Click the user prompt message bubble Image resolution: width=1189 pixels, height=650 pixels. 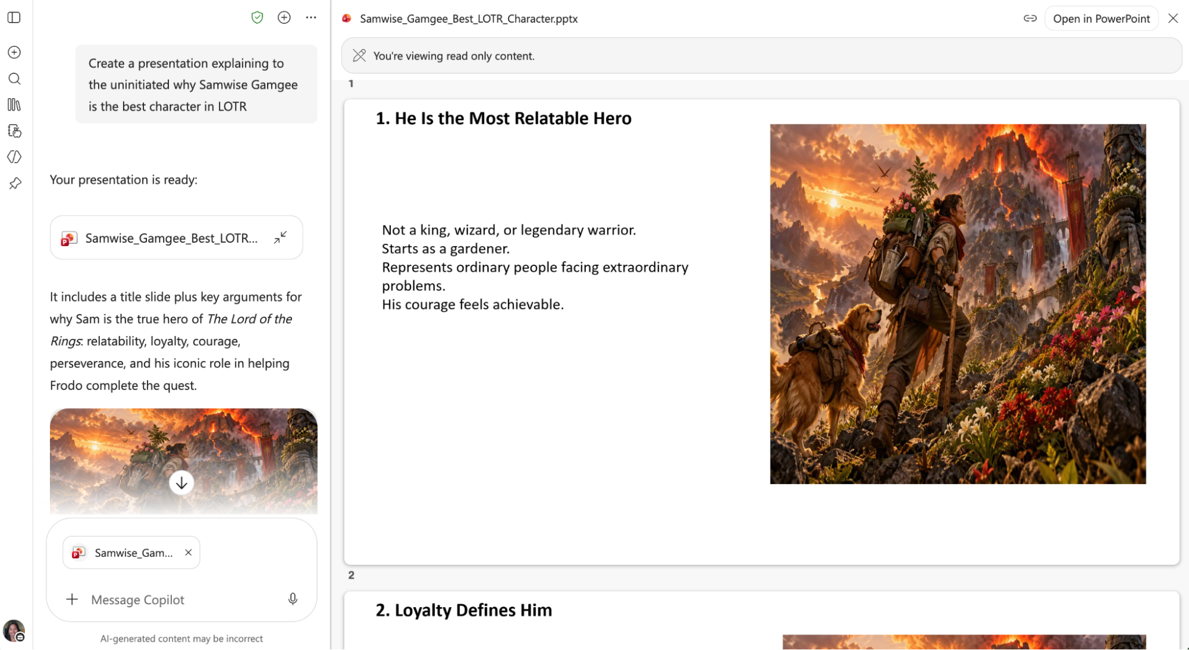196,84
